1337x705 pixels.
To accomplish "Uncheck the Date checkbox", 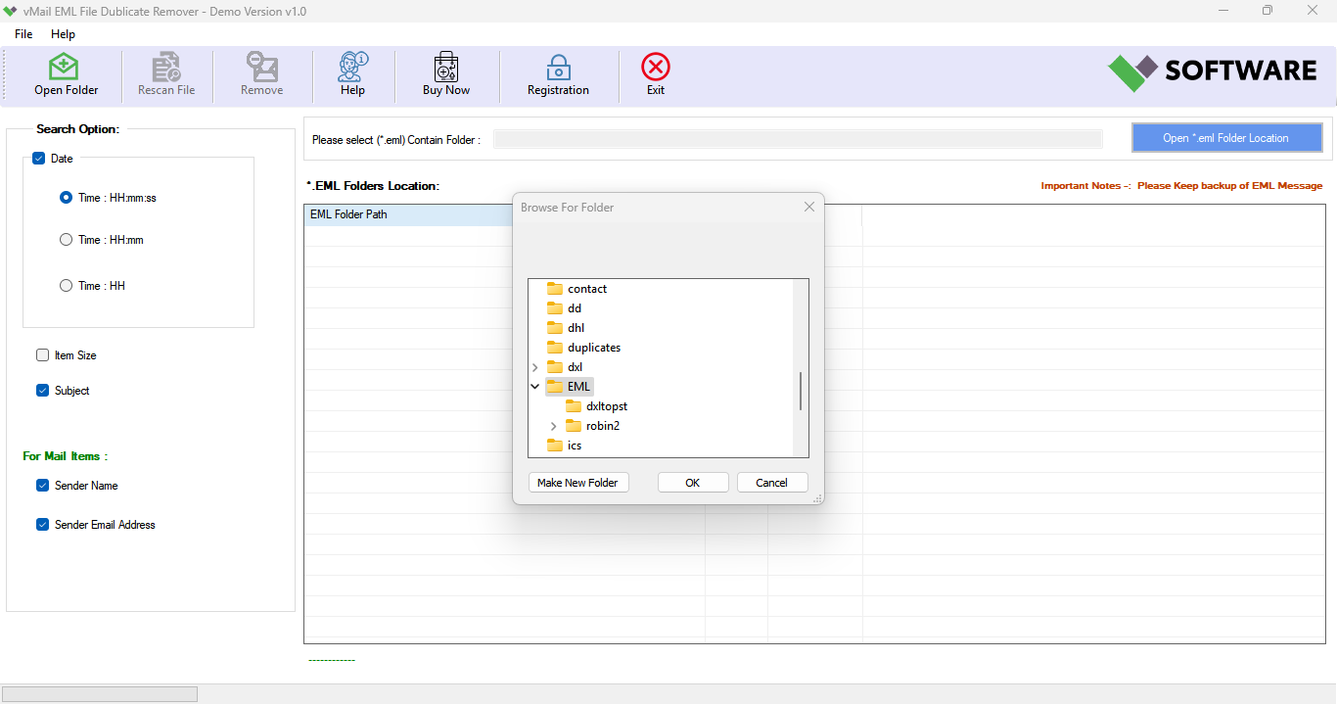I will pyautogui.click(x=39, y=159).
